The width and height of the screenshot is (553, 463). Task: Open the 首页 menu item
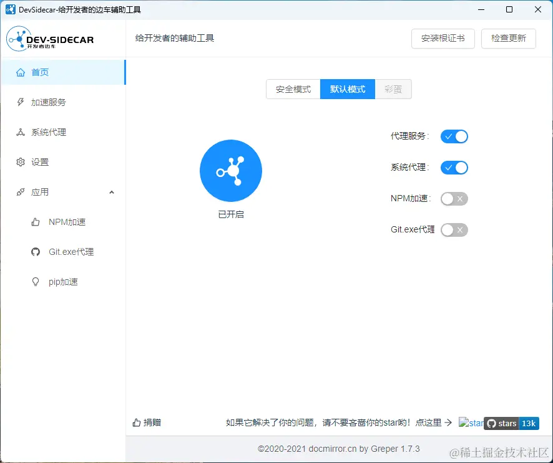[x=63, y=72]
